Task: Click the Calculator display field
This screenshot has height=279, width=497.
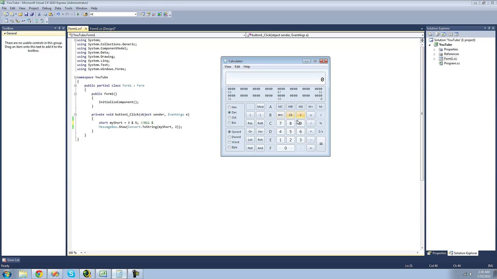Action: 275,78
